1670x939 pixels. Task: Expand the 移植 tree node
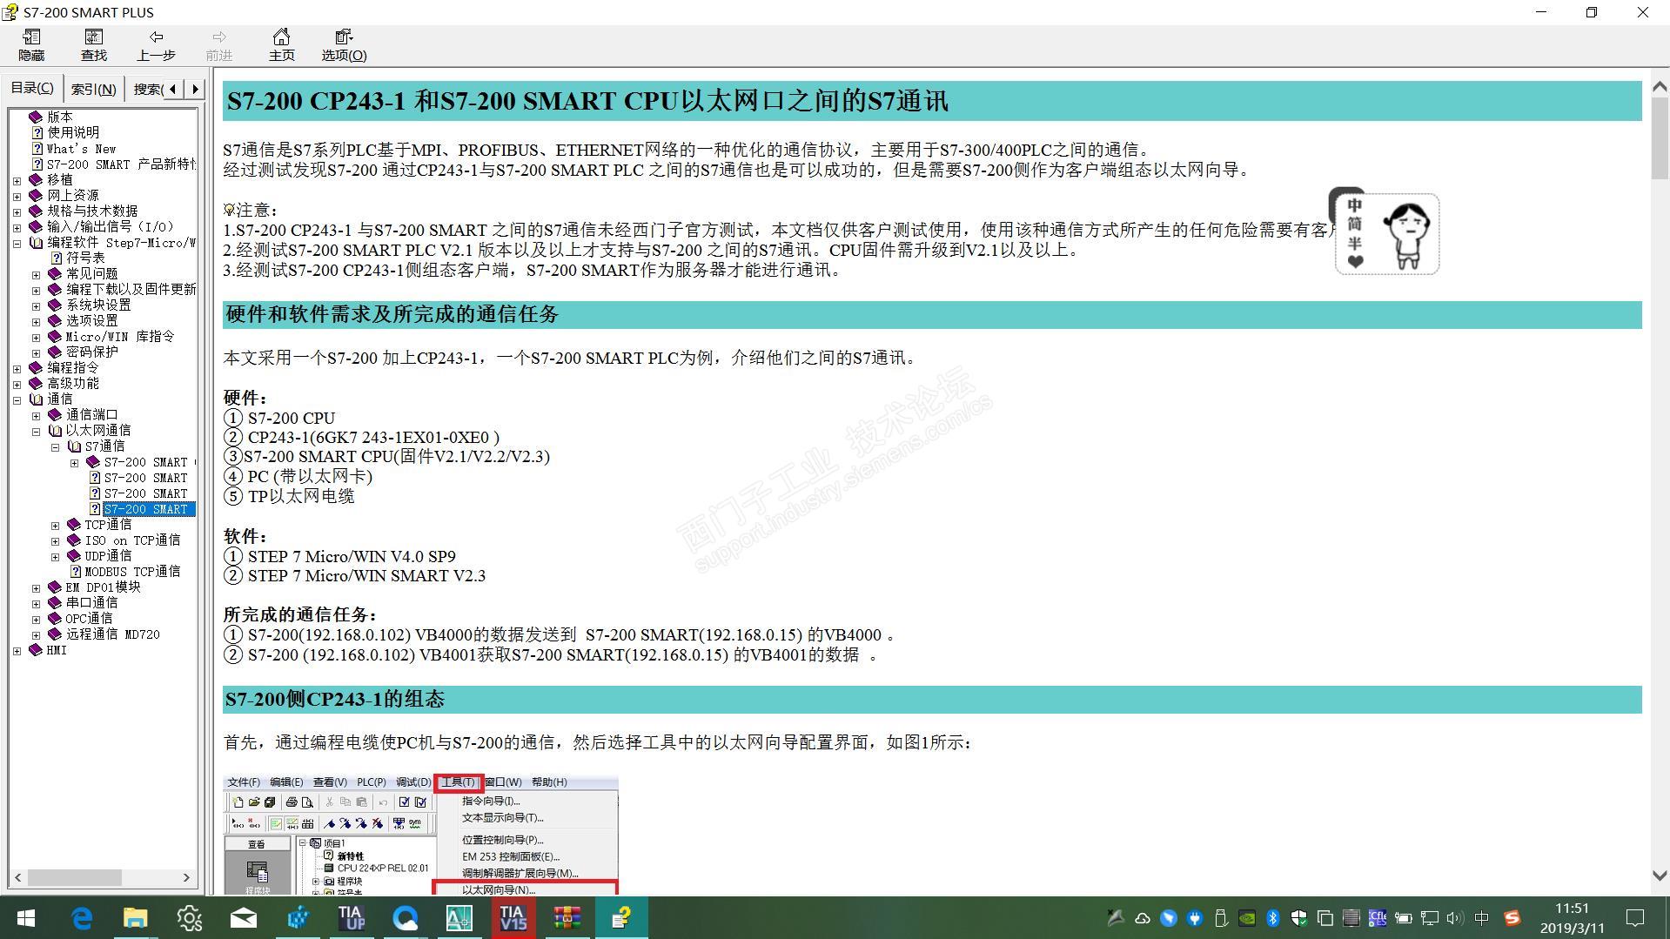(x=17, y=180)
